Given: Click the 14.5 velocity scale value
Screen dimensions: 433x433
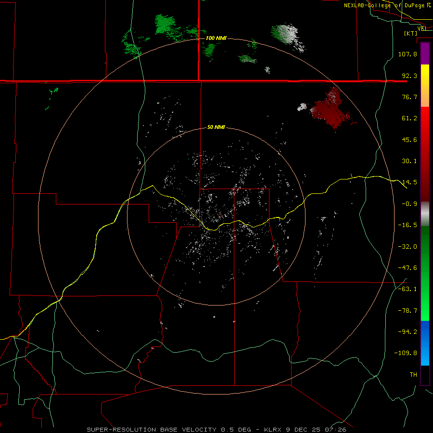Looking at the screenshot, I should 409,182.
